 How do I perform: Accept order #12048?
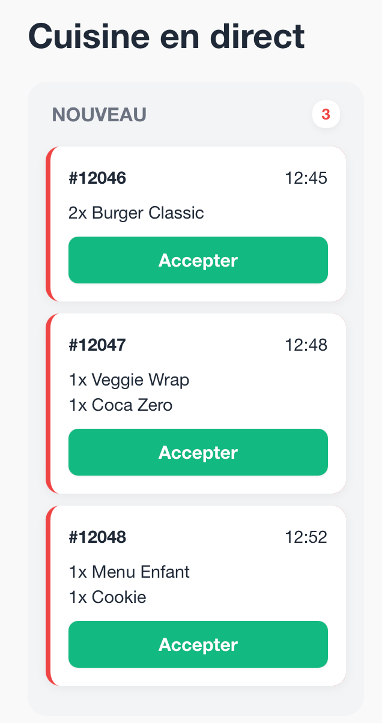pyautogui.click(x=198, y=644)
